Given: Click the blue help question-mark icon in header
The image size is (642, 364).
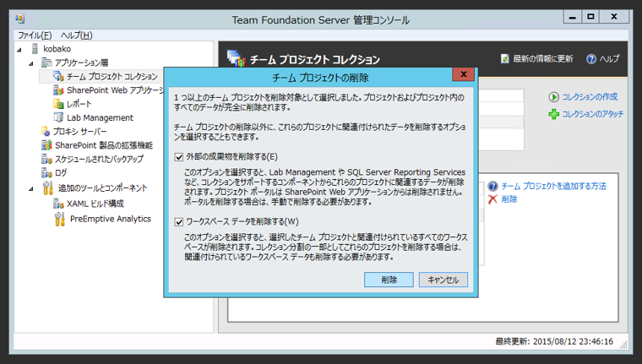Looking at the screenshot, I should point(591,59).
